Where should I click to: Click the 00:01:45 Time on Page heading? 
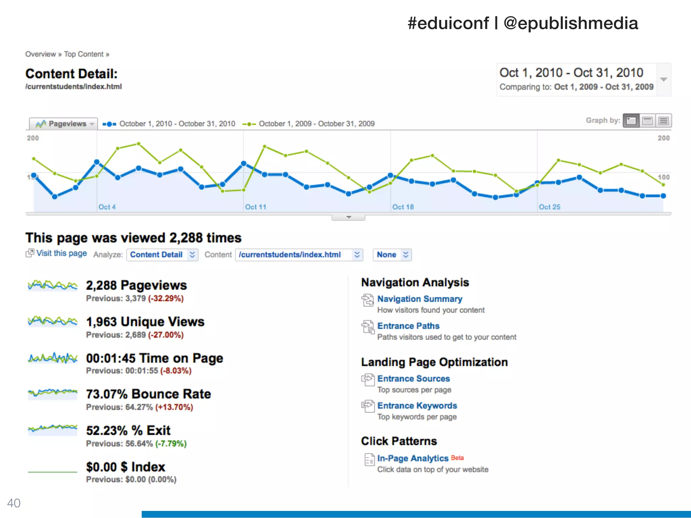click(155, 358)
